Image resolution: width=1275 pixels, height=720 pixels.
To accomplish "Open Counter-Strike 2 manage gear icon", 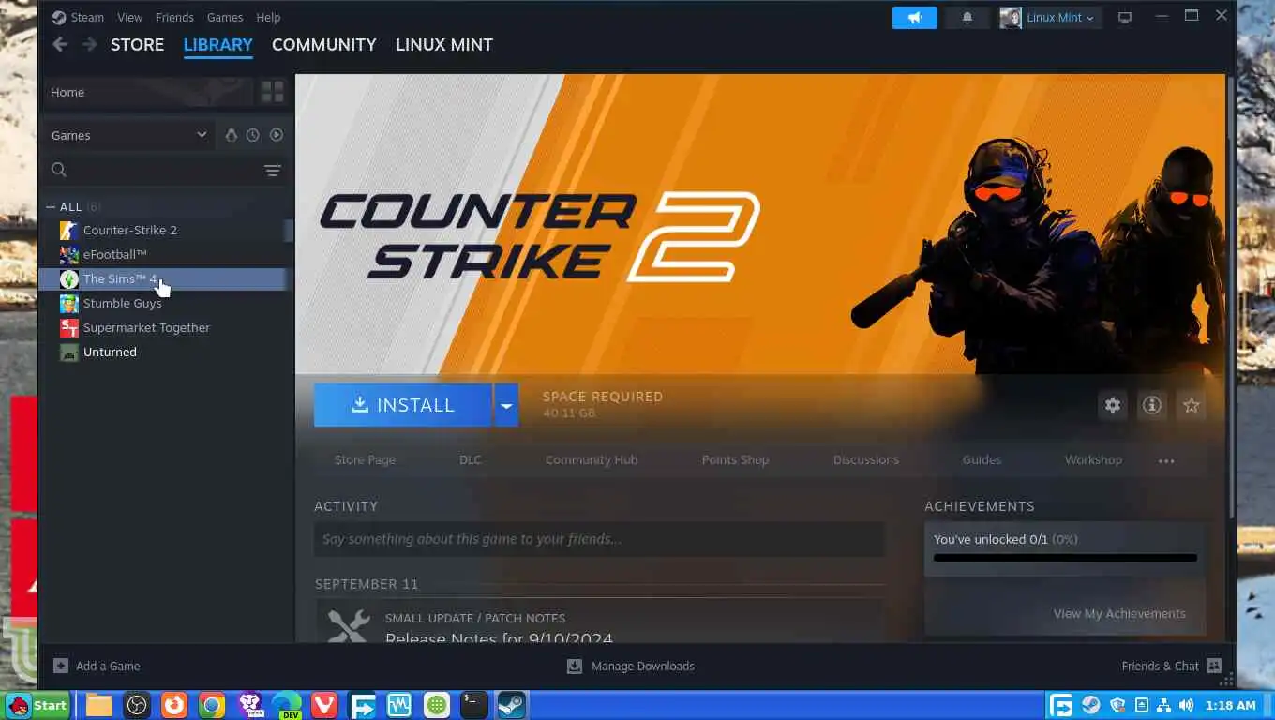I will pos(1113,405).
